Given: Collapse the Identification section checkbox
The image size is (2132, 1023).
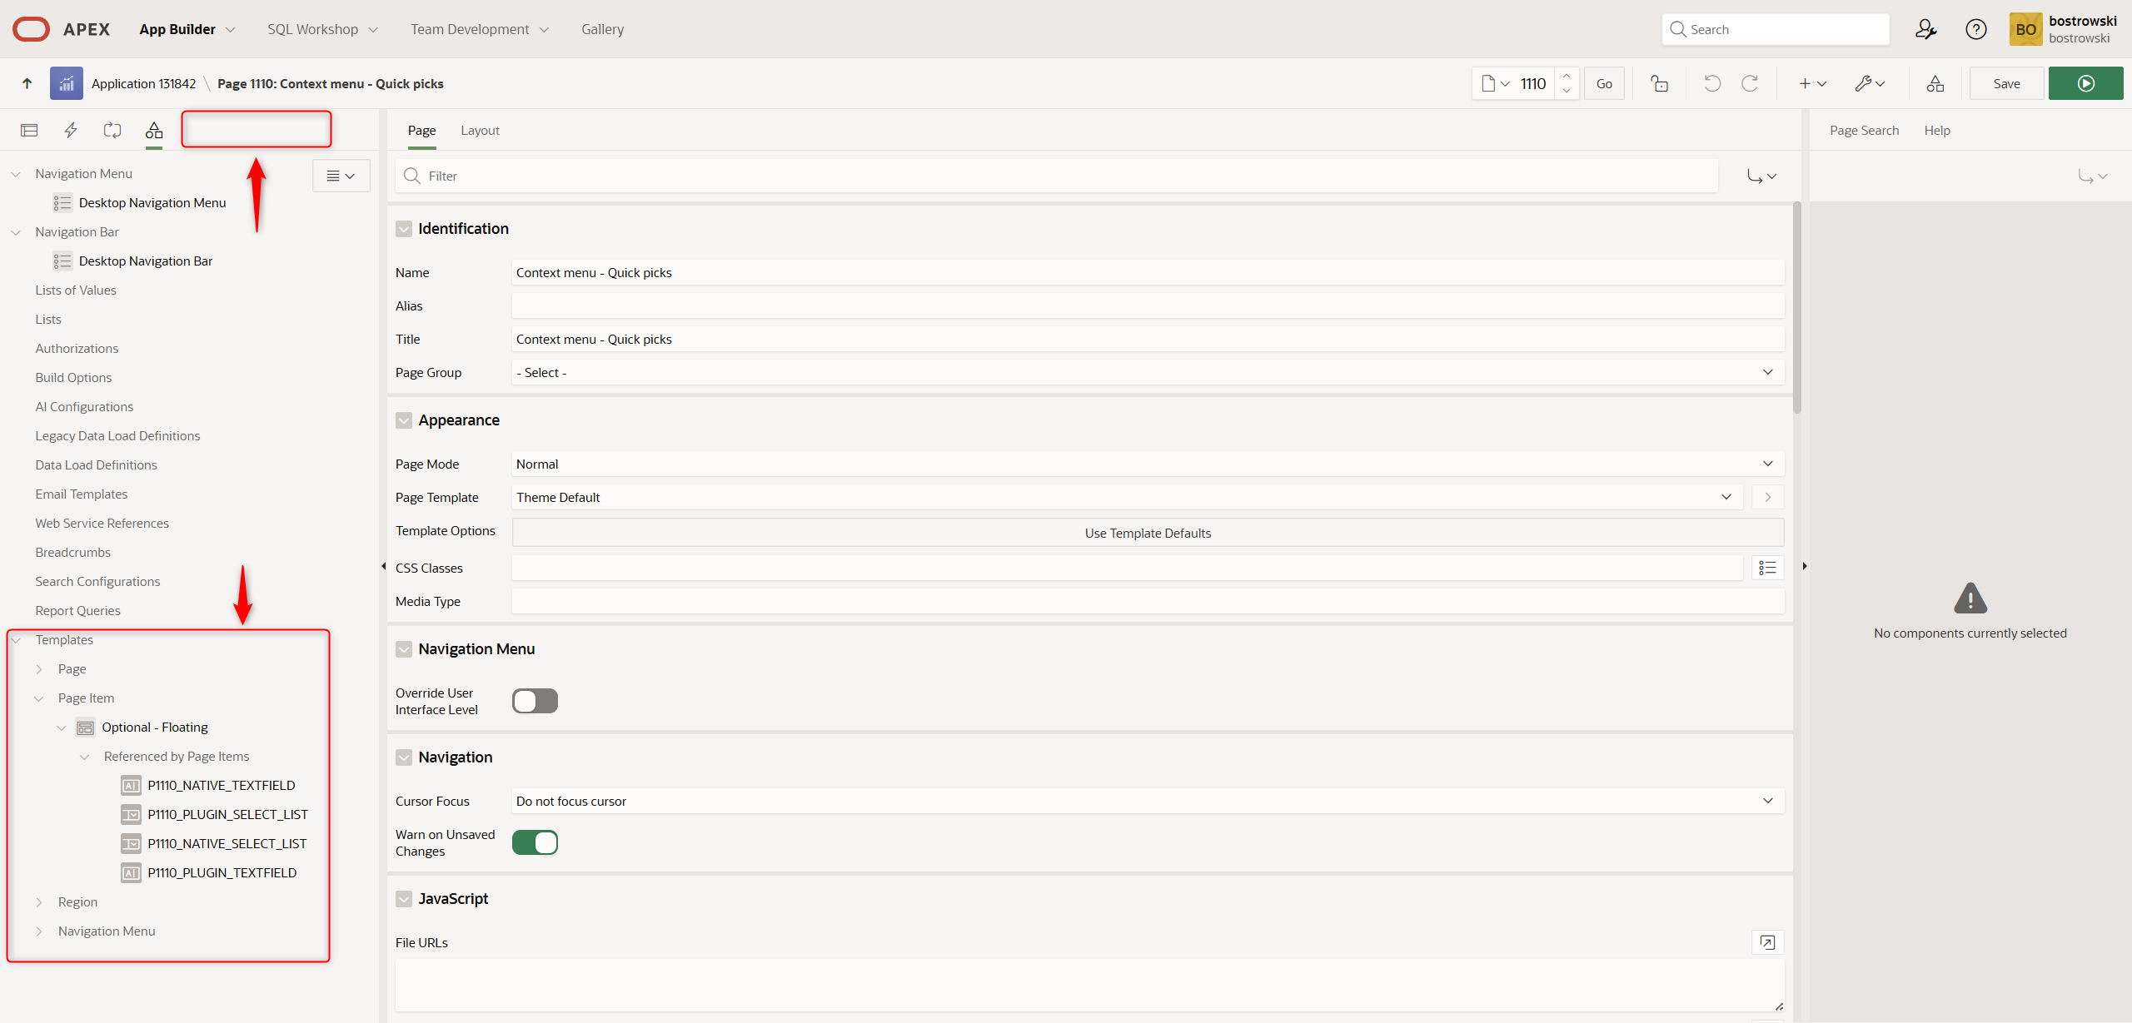Looking at the screenshot, I should [x=404, y=229].
